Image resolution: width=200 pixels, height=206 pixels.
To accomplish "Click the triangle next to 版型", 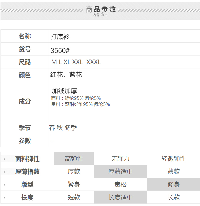I will [5, 185].
